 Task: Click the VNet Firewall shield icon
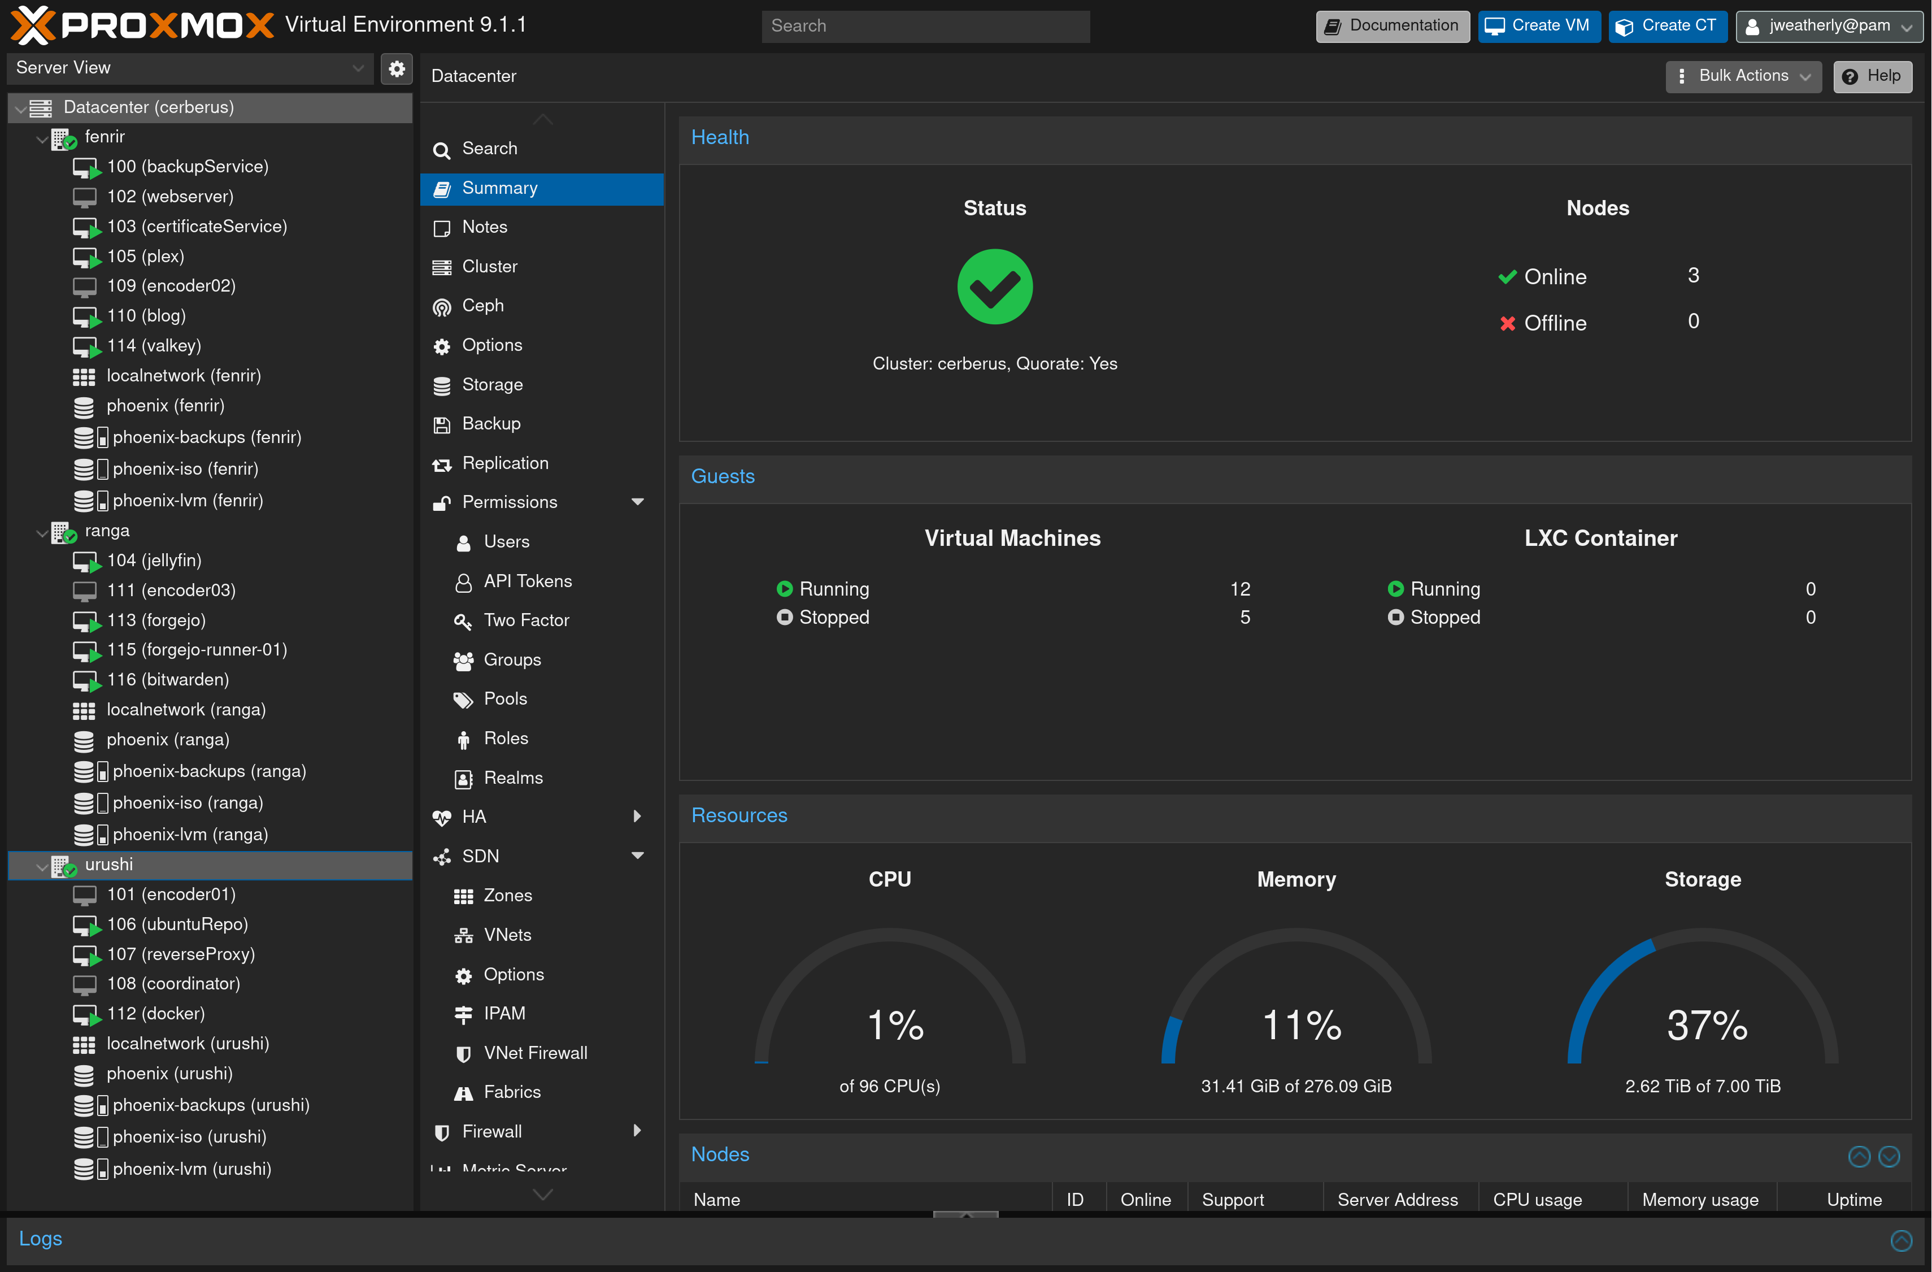coord(464,1053)
